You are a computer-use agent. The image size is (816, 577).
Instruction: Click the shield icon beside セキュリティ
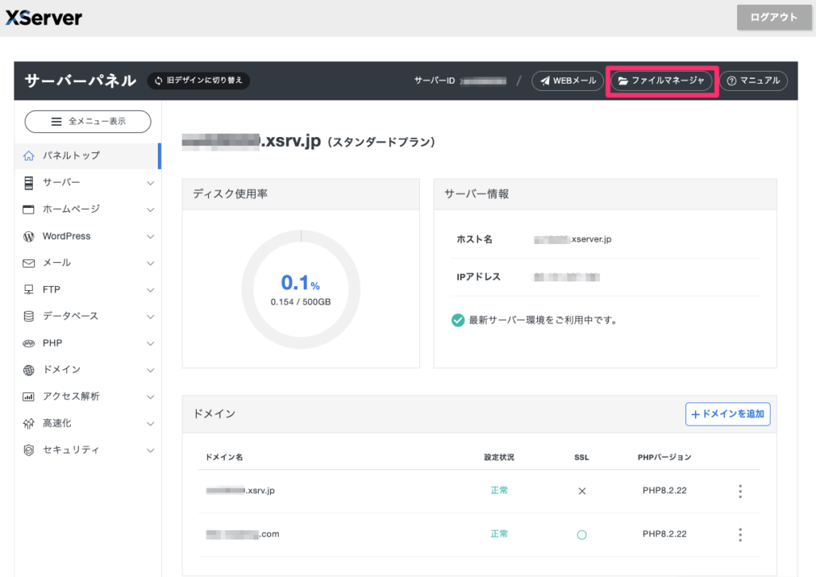coord(29,450)
